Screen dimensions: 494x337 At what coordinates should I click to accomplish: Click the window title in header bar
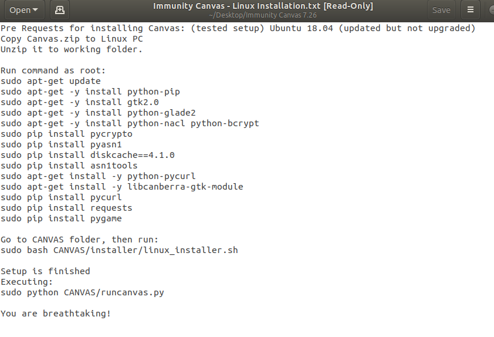point(263,6)
